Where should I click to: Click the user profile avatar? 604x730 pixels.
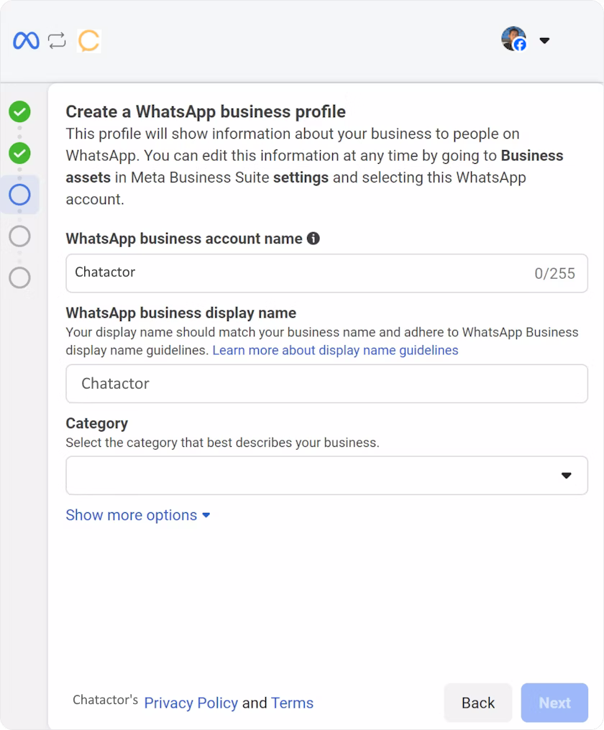click(513, 40)
